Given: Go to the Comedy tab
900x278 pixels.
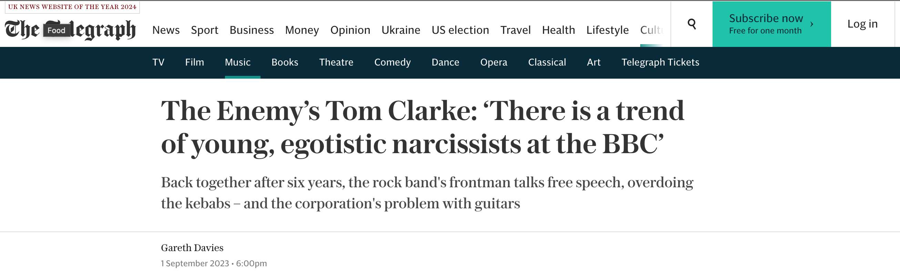Looking at the screenshot, I should [392, 62].
